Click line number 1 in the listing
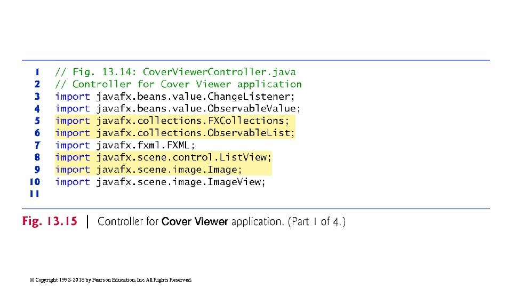Image resolution: width=512 pixels, height=288 pixels. (37, 72)
